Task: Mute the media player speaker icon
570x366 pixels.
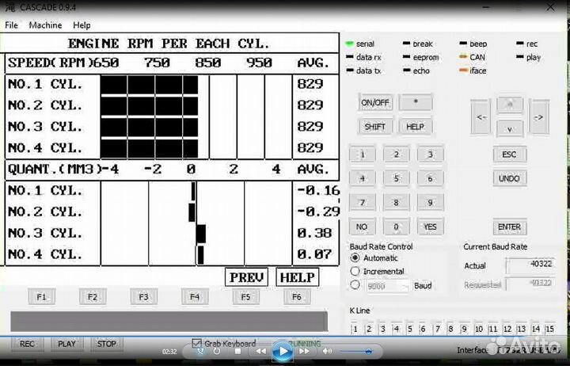Action: pos(327,351)
